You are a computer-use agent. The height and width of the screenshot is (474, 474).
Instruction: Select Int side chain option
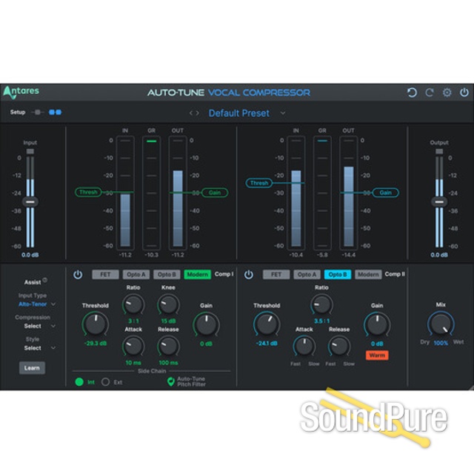[x=79, y=382]
